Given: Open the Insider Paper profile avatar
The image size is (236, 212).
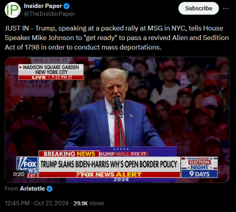Looking at the screenshot, I should pos(13,10).
